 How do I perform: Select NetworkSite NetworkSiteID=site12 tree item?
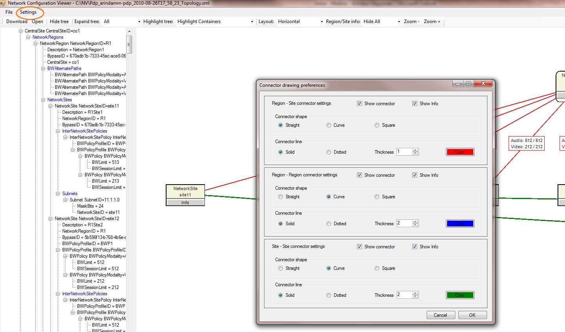click(87, 219)
